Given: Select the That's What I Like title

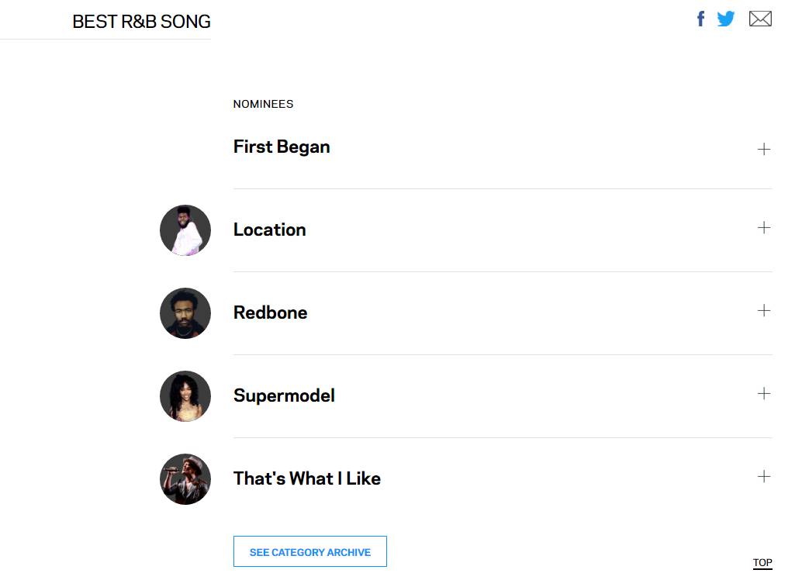Looking at the screenshot, I should click(x=306, y=478).
